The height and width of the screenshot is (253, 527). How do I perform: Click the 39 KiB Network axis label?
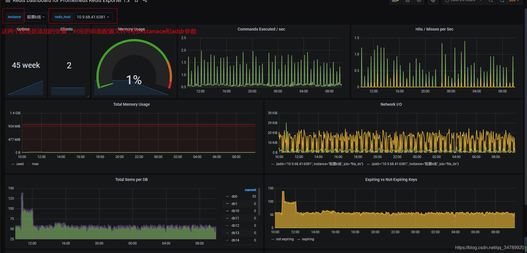pos(273,113)
